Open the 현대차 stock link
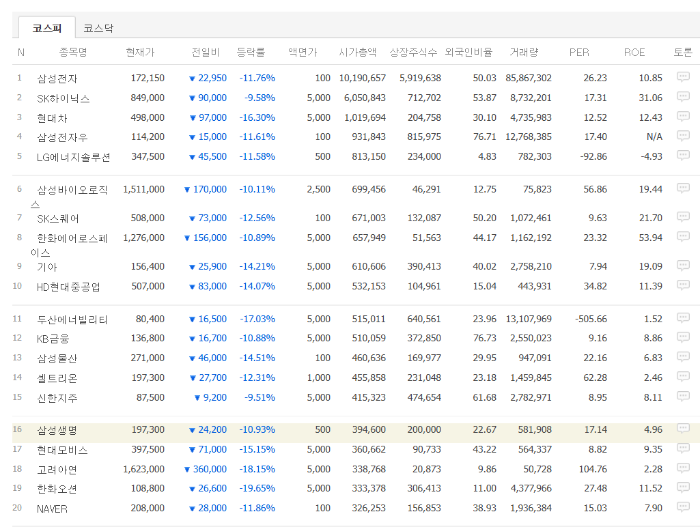The image size is (700, 527). tap(52, 118)
